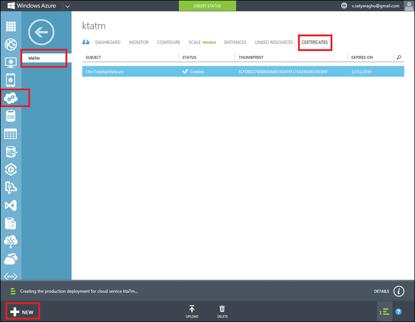Viewport: 415px width, 322px height.
Task: Open Recovery Services cloud icon
Action: pos(11,259)
